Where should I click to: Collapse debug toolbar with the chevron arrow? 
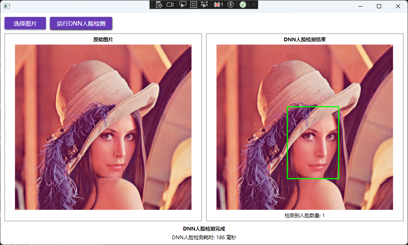click(254, 5)
